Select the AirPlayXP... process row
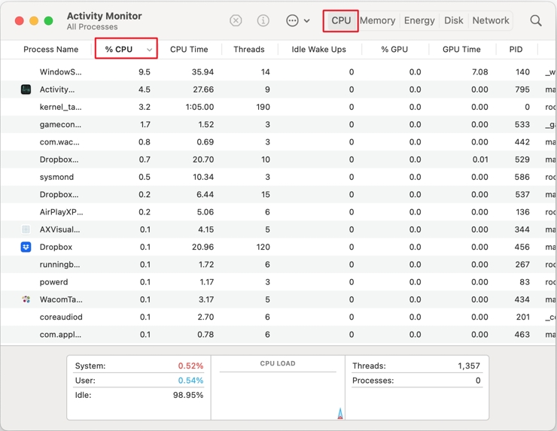The image size is (557, 431). 278,212
